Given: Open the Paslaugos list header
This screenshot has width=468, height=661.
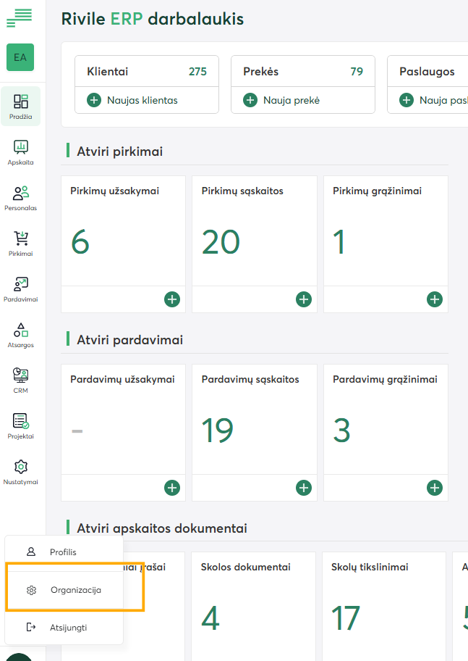Looking at the screenshot, I should click(427, 71).
